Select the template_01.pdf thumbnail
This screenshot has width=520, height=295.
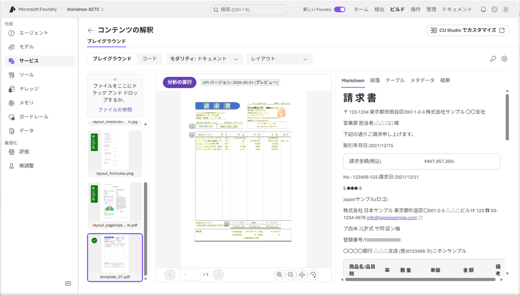pos(115,258)
